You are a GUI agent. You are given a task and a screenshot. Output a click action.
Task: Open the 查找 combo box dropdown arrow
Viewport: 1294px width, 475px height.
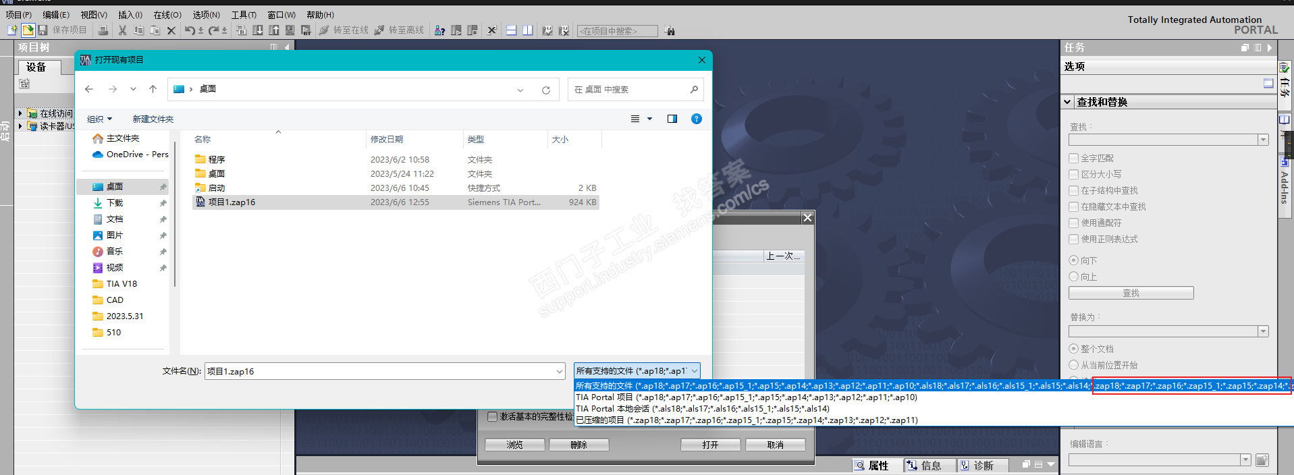pyautogui.click(x=1263, y=140)
